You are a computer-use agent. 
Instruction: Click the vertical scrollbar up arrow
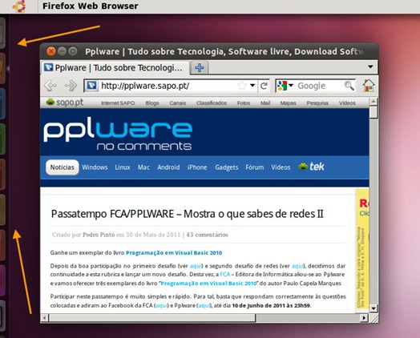[374, 102]
